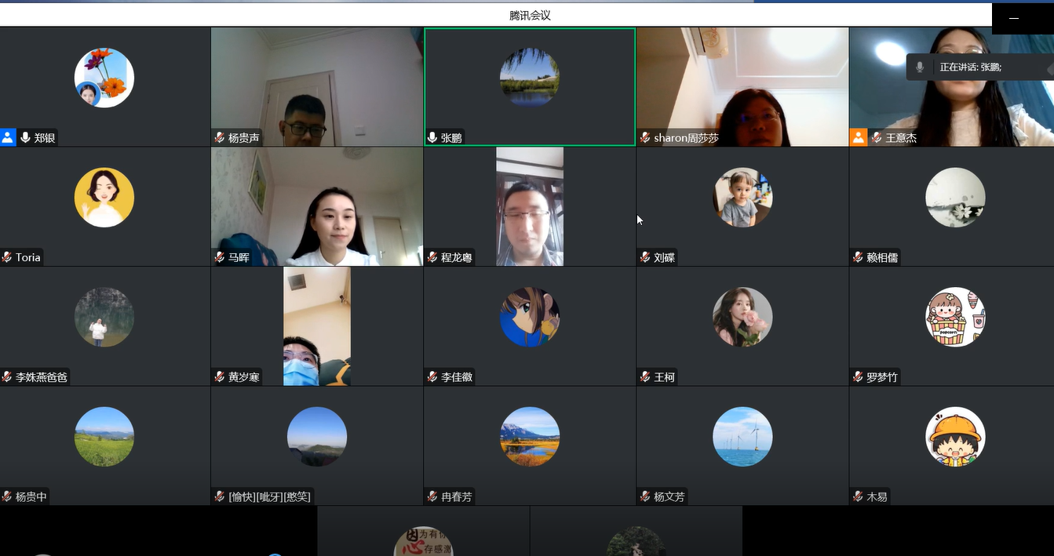The image size is (1054, 556).
Task: Click the name label Toria
Action: 28,257
